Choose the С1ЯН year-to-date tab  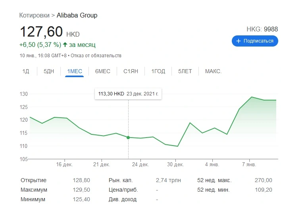(x=131, y=71)
